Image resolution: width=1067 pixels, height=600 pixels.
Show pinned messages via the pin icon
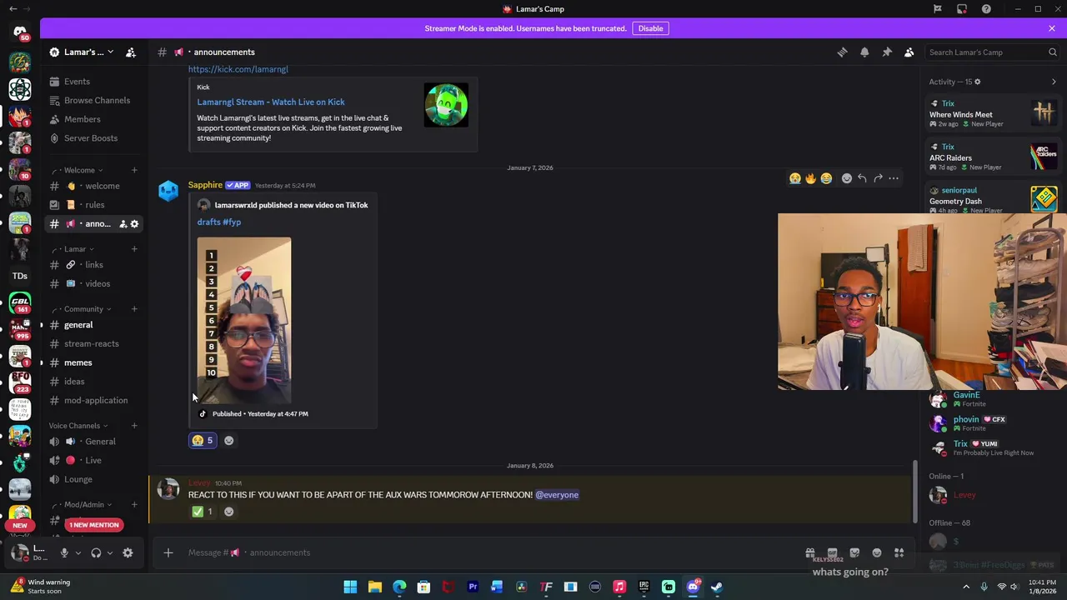pos(887,52)
